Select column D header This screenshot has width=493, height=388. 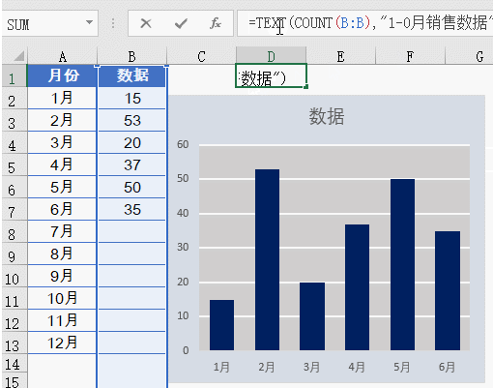(271, 56)
